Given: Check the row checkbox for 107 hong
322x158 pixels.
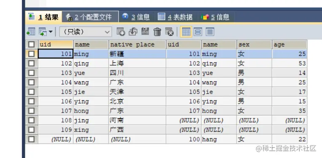Looking at the screenshot, I should pos(32,111).
